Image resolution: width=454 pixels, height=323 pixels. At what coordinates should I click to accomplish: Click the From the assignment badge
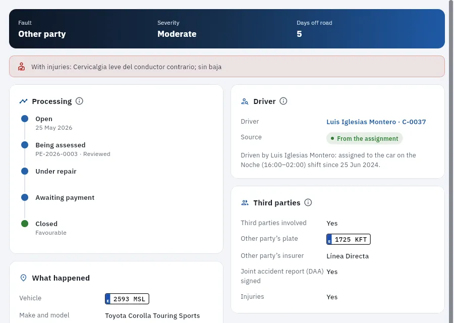365,138
